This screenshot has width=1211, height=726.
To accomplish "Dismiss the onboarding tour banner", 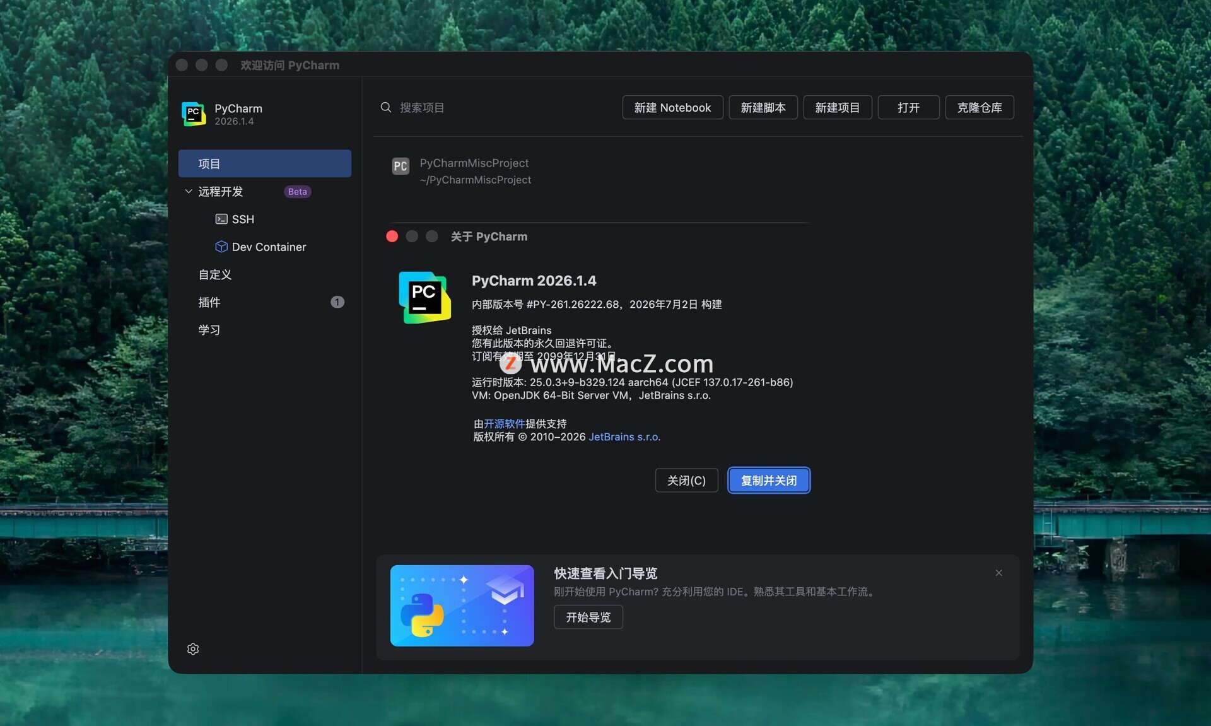I will pyautogui.click(x=998, y=573).
